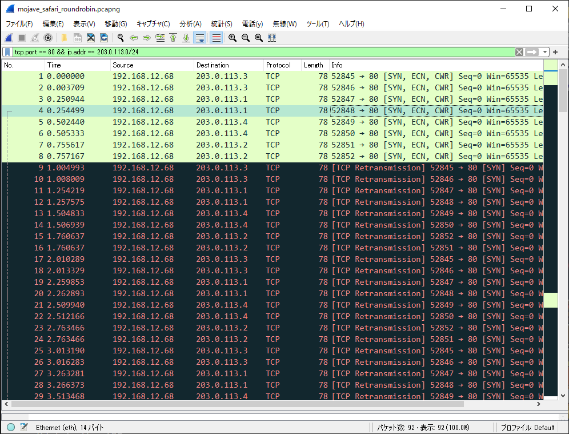Image resolution: width=569 pixels, height=434 pixels.
Task: Open the 編集(E) menu
Action: [x=53, y=24]
